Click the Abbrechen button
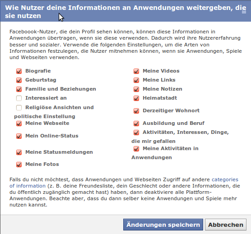This screenshot has height=234, width=251. click(x=226, y=225)
